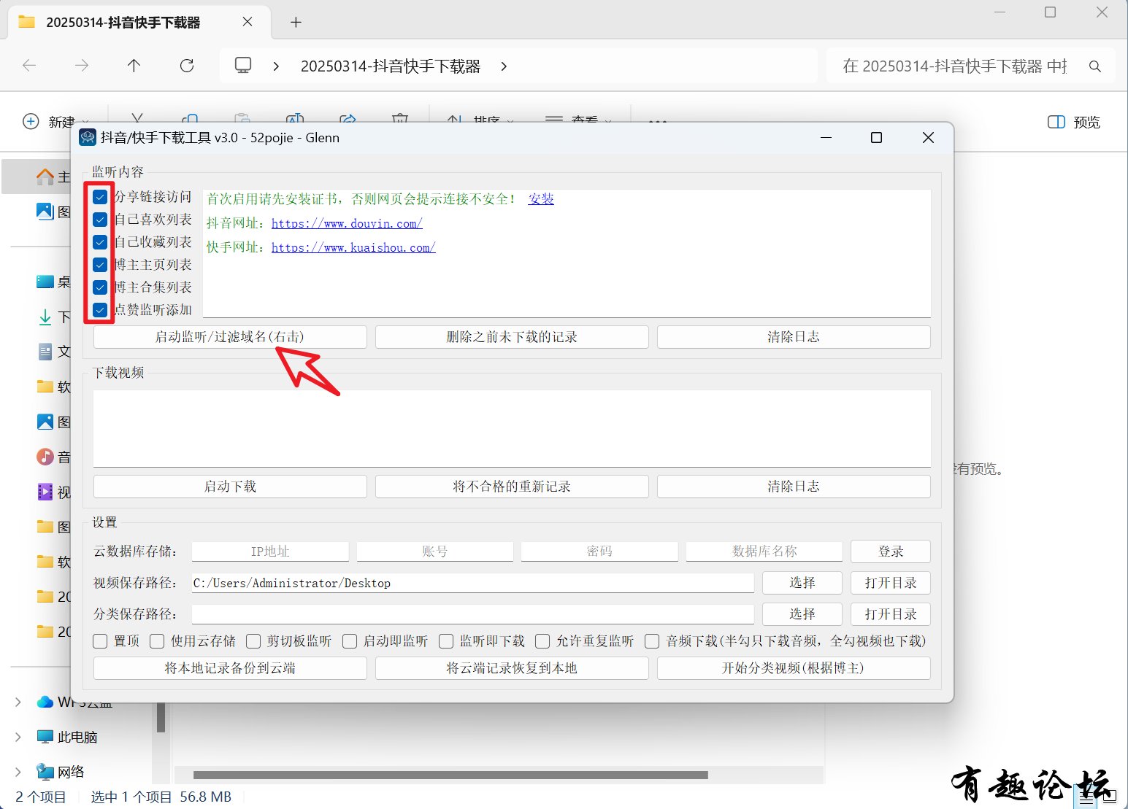Screen dimensions: 1128x809
Task: Go back in File Explorer
Action: coord(29,66)
